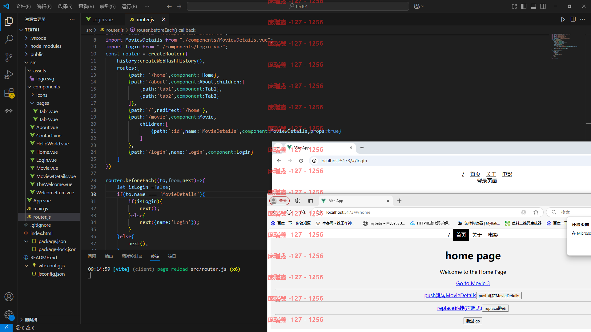Click the remote window status bar icon
The image size is (591, 332).
[6, 328]
